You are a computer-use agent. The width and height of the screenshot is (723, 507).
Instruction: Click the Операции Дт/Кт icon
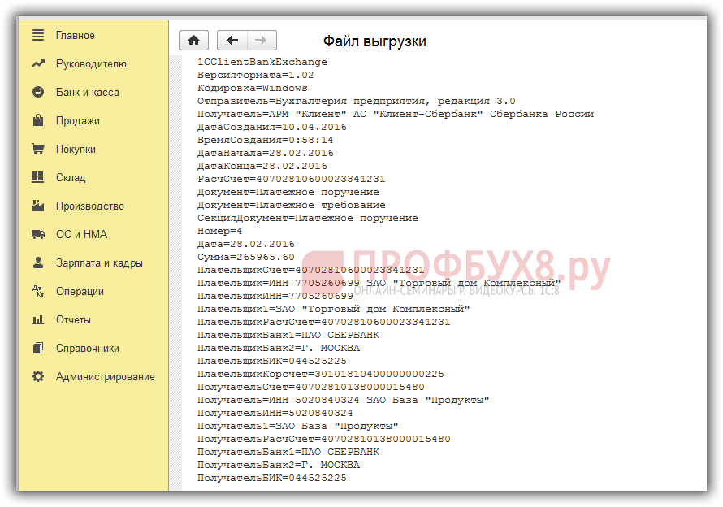point(38,291)
